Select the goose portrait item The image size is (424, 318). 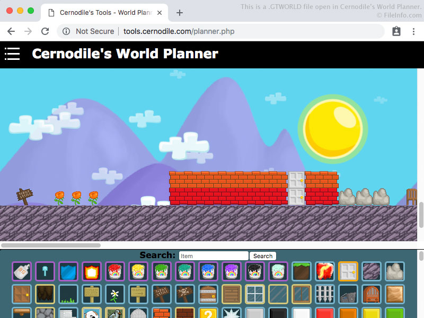pyautogui.click(x=115, y=313)
